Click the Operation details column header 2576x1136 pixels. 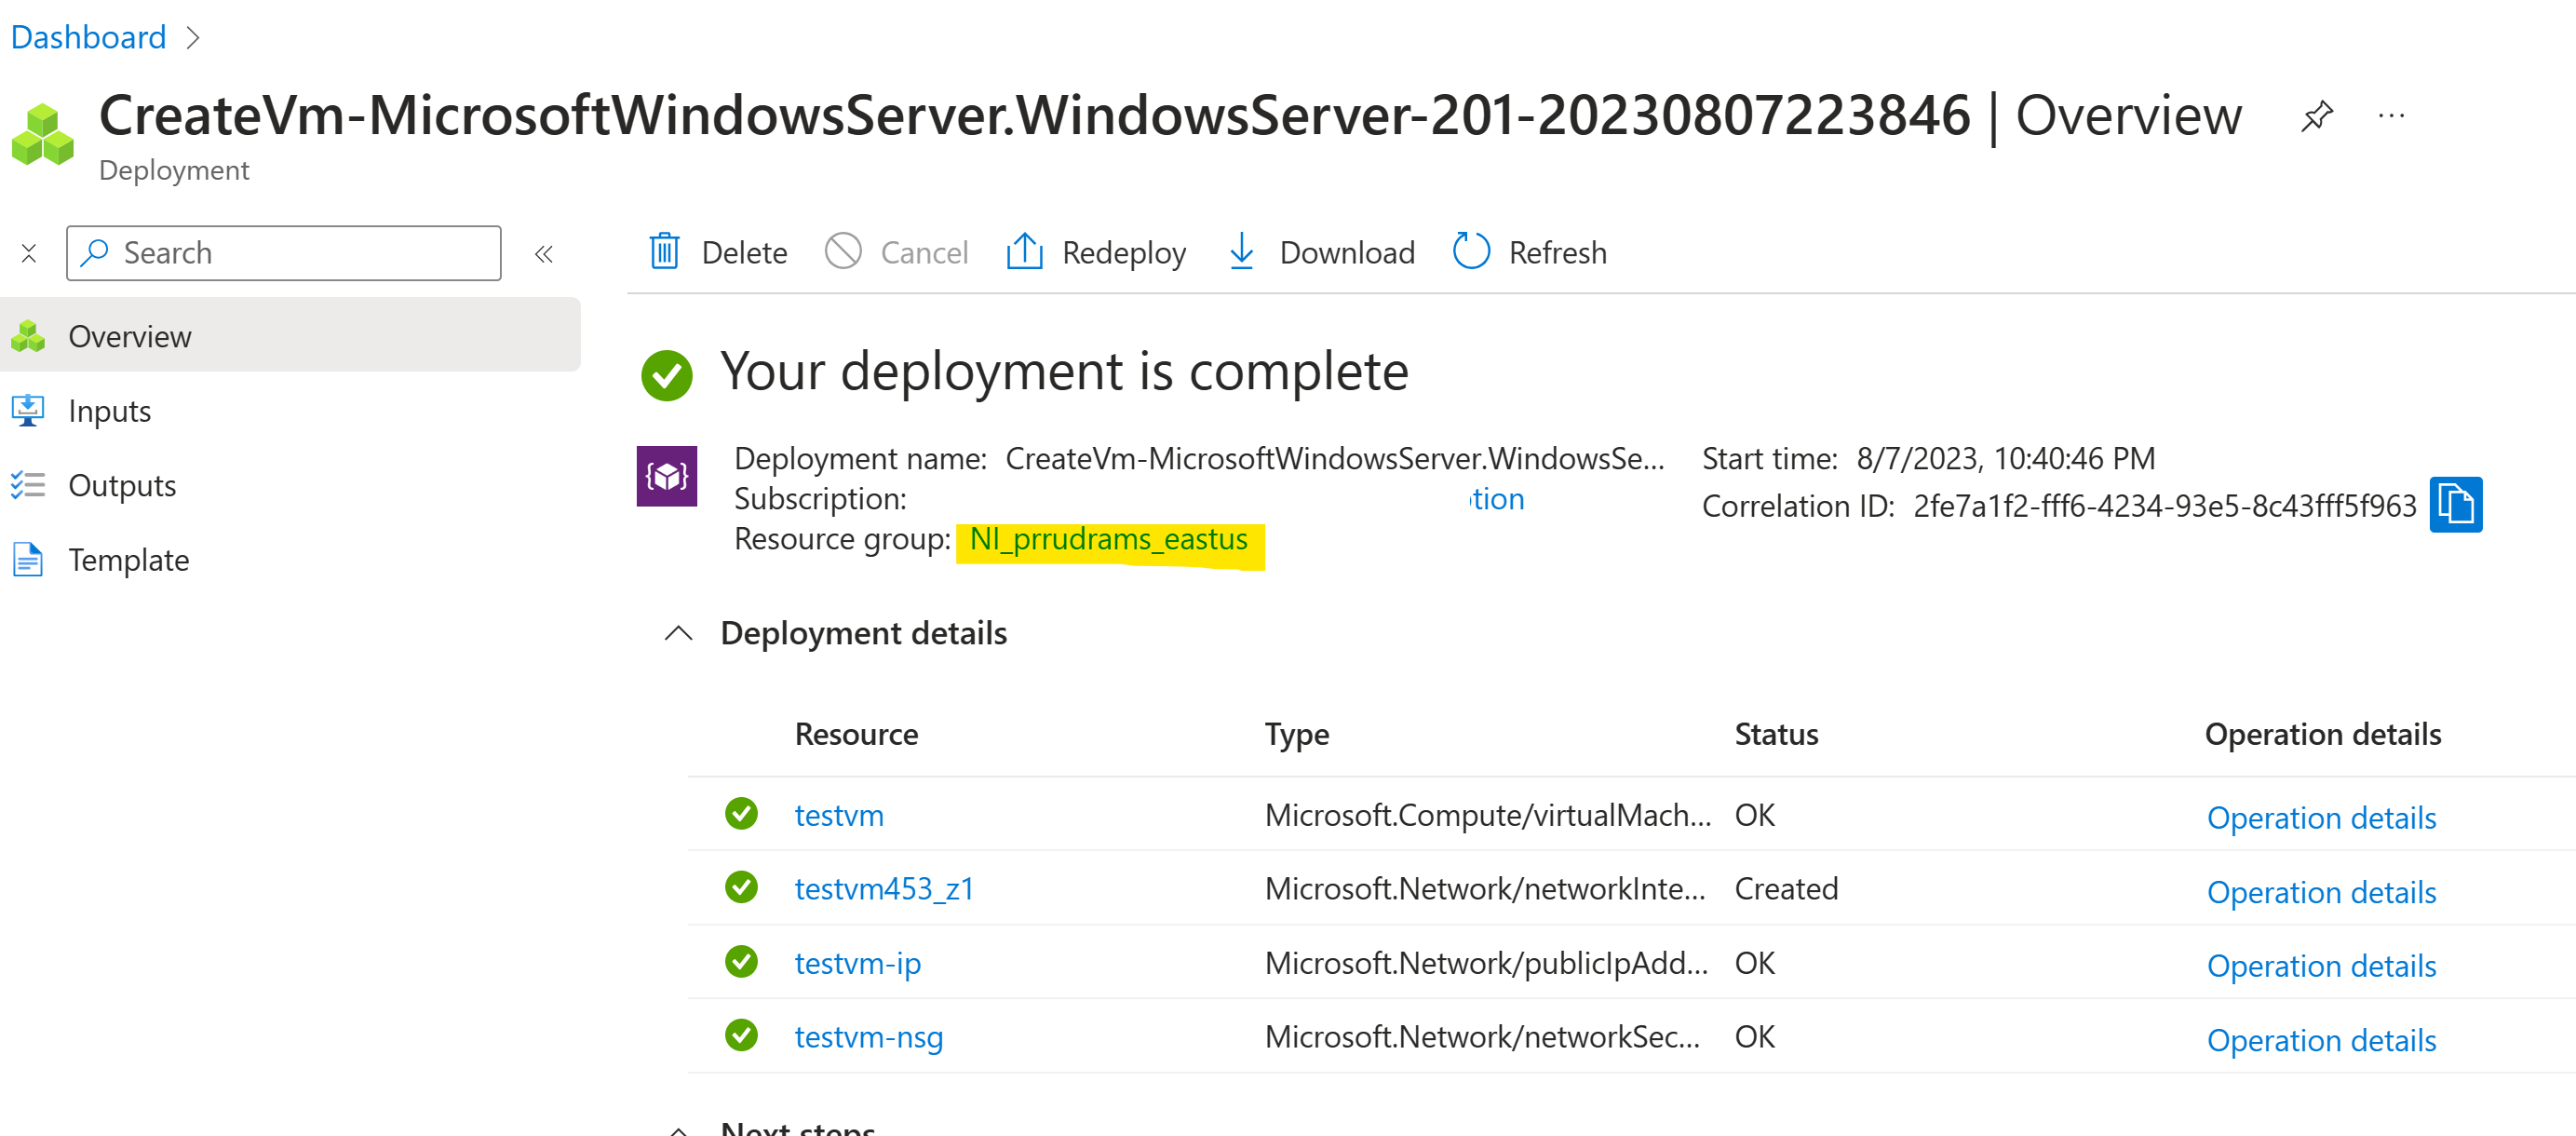click(x=2322, y=734)
